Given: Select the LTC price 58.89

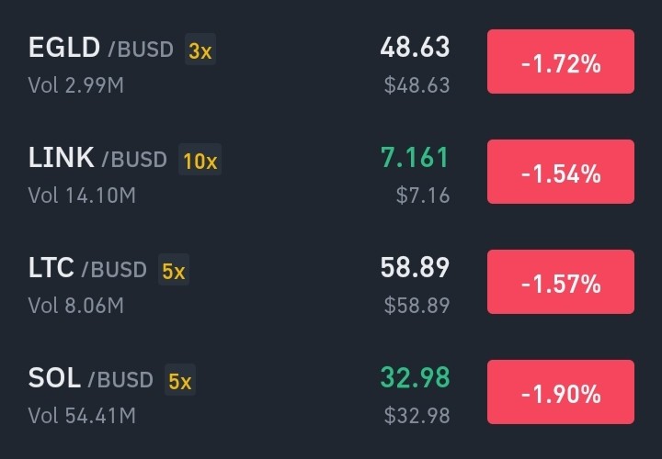Looking at the screenshot, I should pos(415,267).
